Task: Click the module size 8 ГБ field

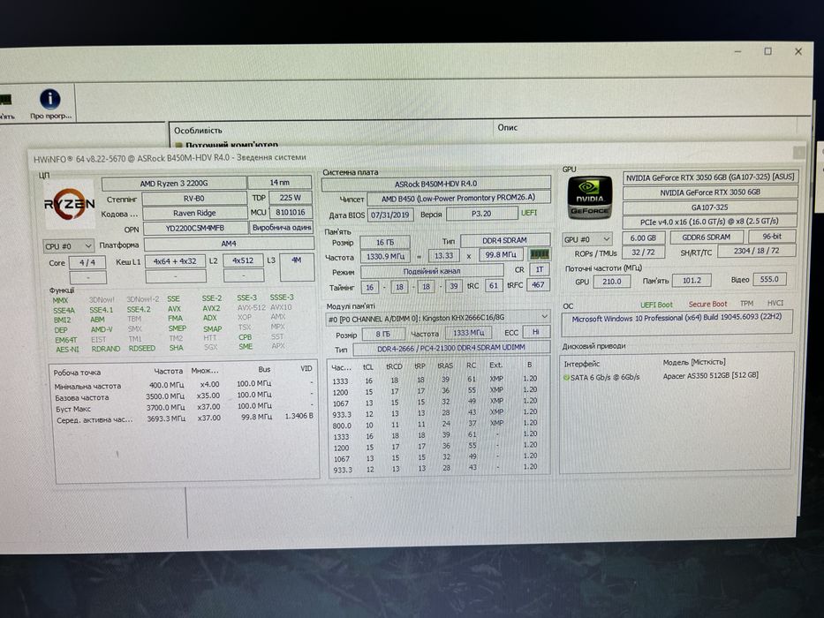Action: tap(382, 334)
